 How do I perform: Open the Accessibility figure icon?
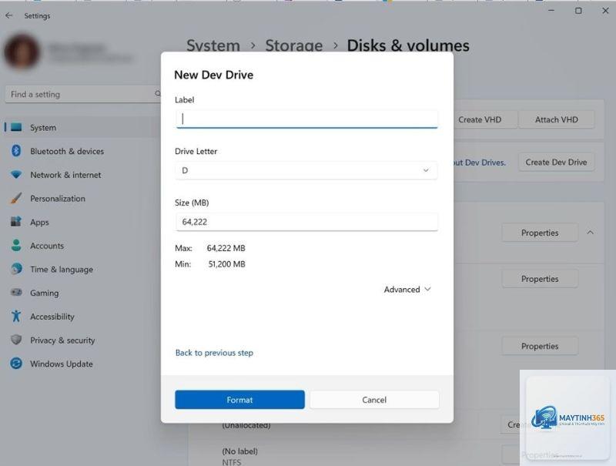[x=16, y=316]
